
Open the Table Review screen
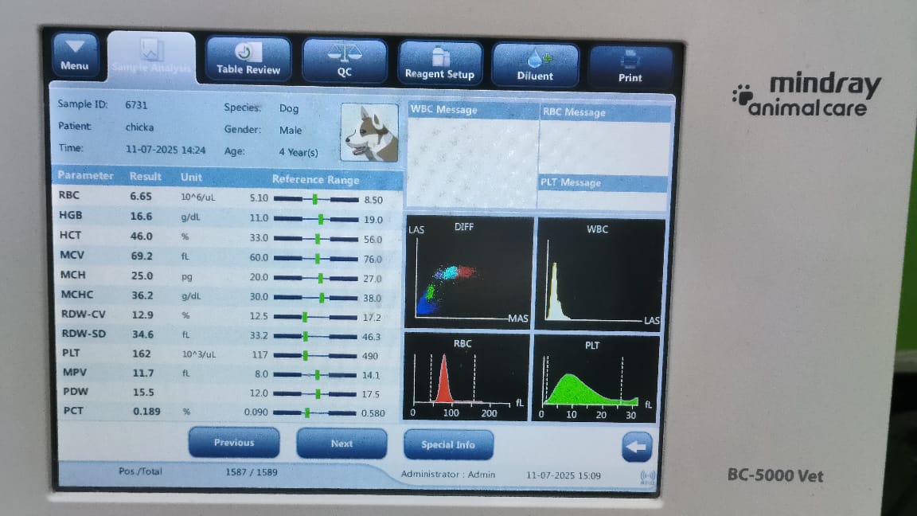248,60
